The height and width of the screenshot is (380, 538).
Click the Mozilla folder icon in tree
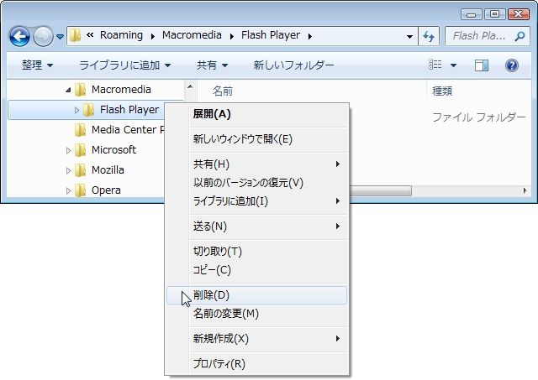click(80, 170)
